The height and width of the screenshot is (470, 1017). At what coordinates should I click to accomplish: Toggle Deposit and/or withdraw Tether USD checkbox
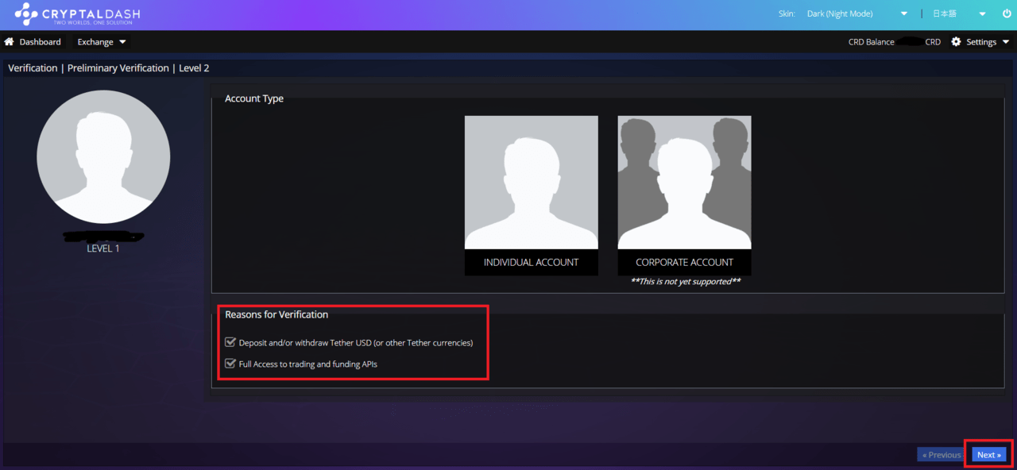[x=230, y=342]
